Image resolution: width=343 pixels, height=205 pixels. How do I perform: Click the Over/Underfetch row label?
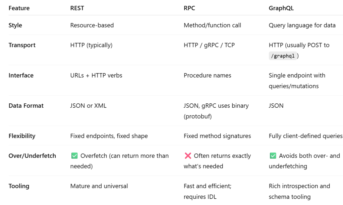(32, 156)
